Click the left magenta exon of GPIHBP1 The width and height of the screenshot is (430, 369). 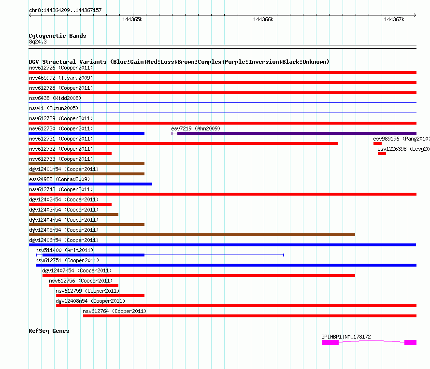(x=330, y=342)
